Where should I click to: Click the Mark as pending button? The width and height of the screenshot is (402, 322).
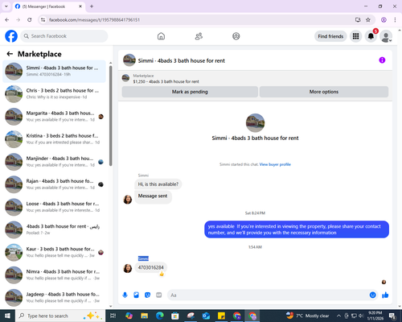click(190, 92)
